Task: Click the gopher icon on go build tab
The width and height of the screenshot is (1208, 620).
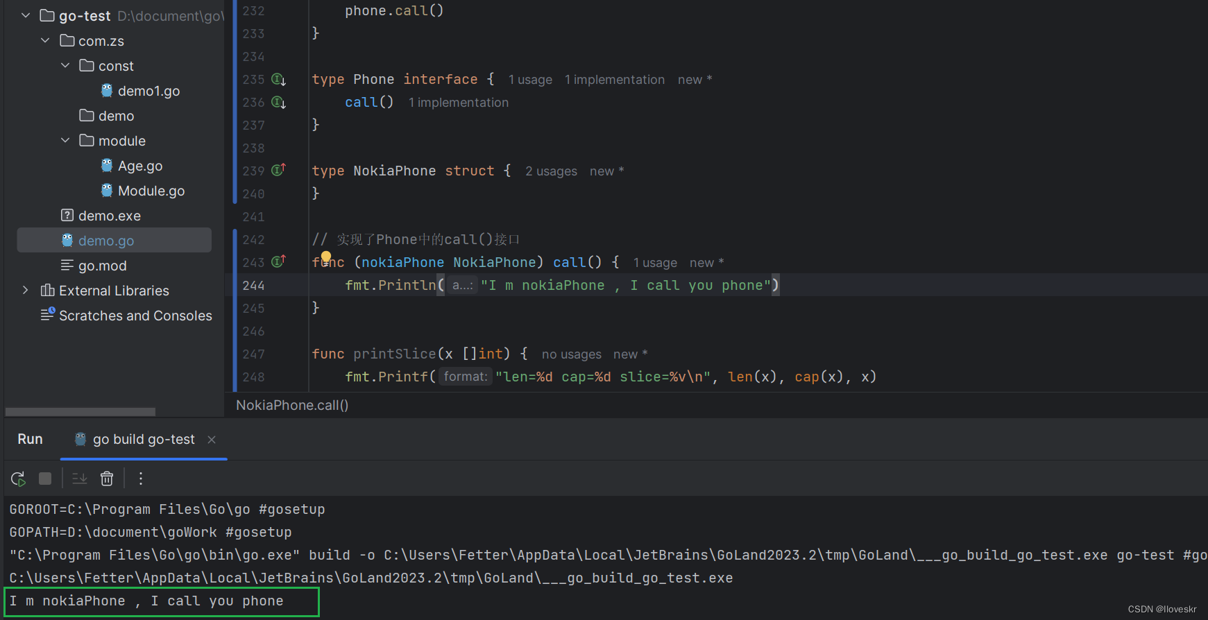Action: pos(80,439)
